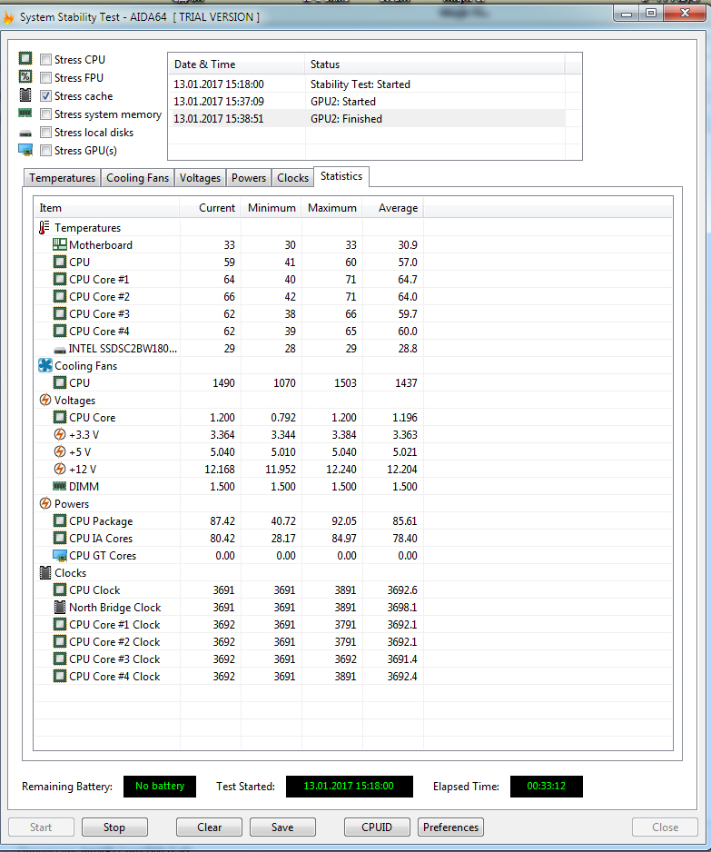Select the 'GPU2: Finished' log entry

pos(369,118)
